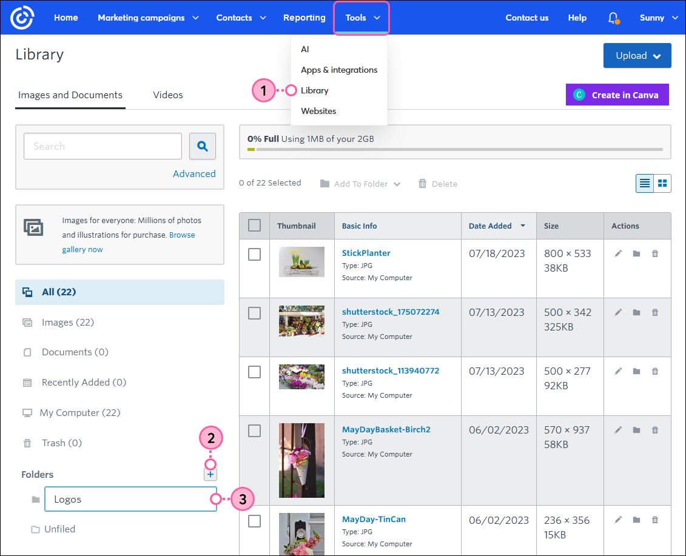
Task: Expand the Marketing campaigns menu
Action: tap(148, 18)
